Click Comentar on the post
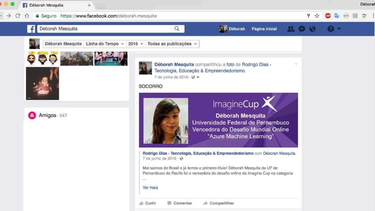375x211 pixels. tap(179, 203)
